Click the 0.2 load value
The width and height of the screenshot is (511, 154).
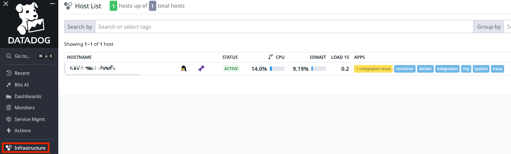pos(345,69)
